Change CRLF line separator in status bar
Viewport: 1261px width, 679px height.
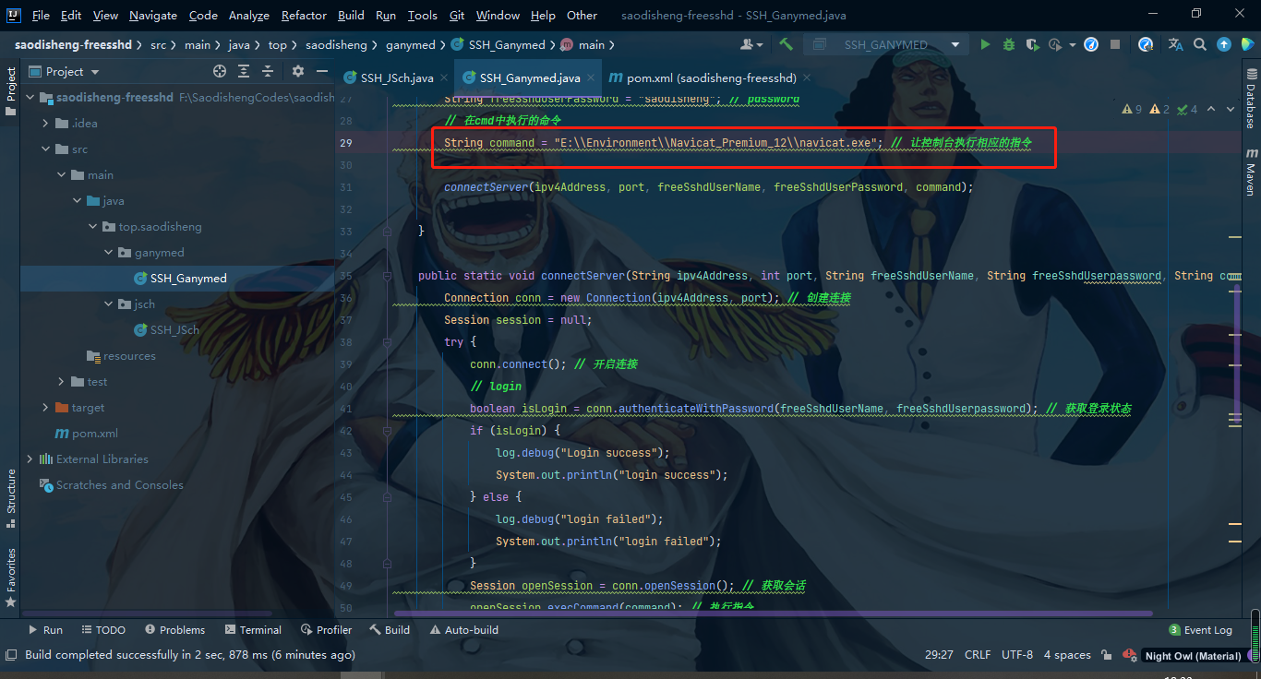tap(978, 655)
